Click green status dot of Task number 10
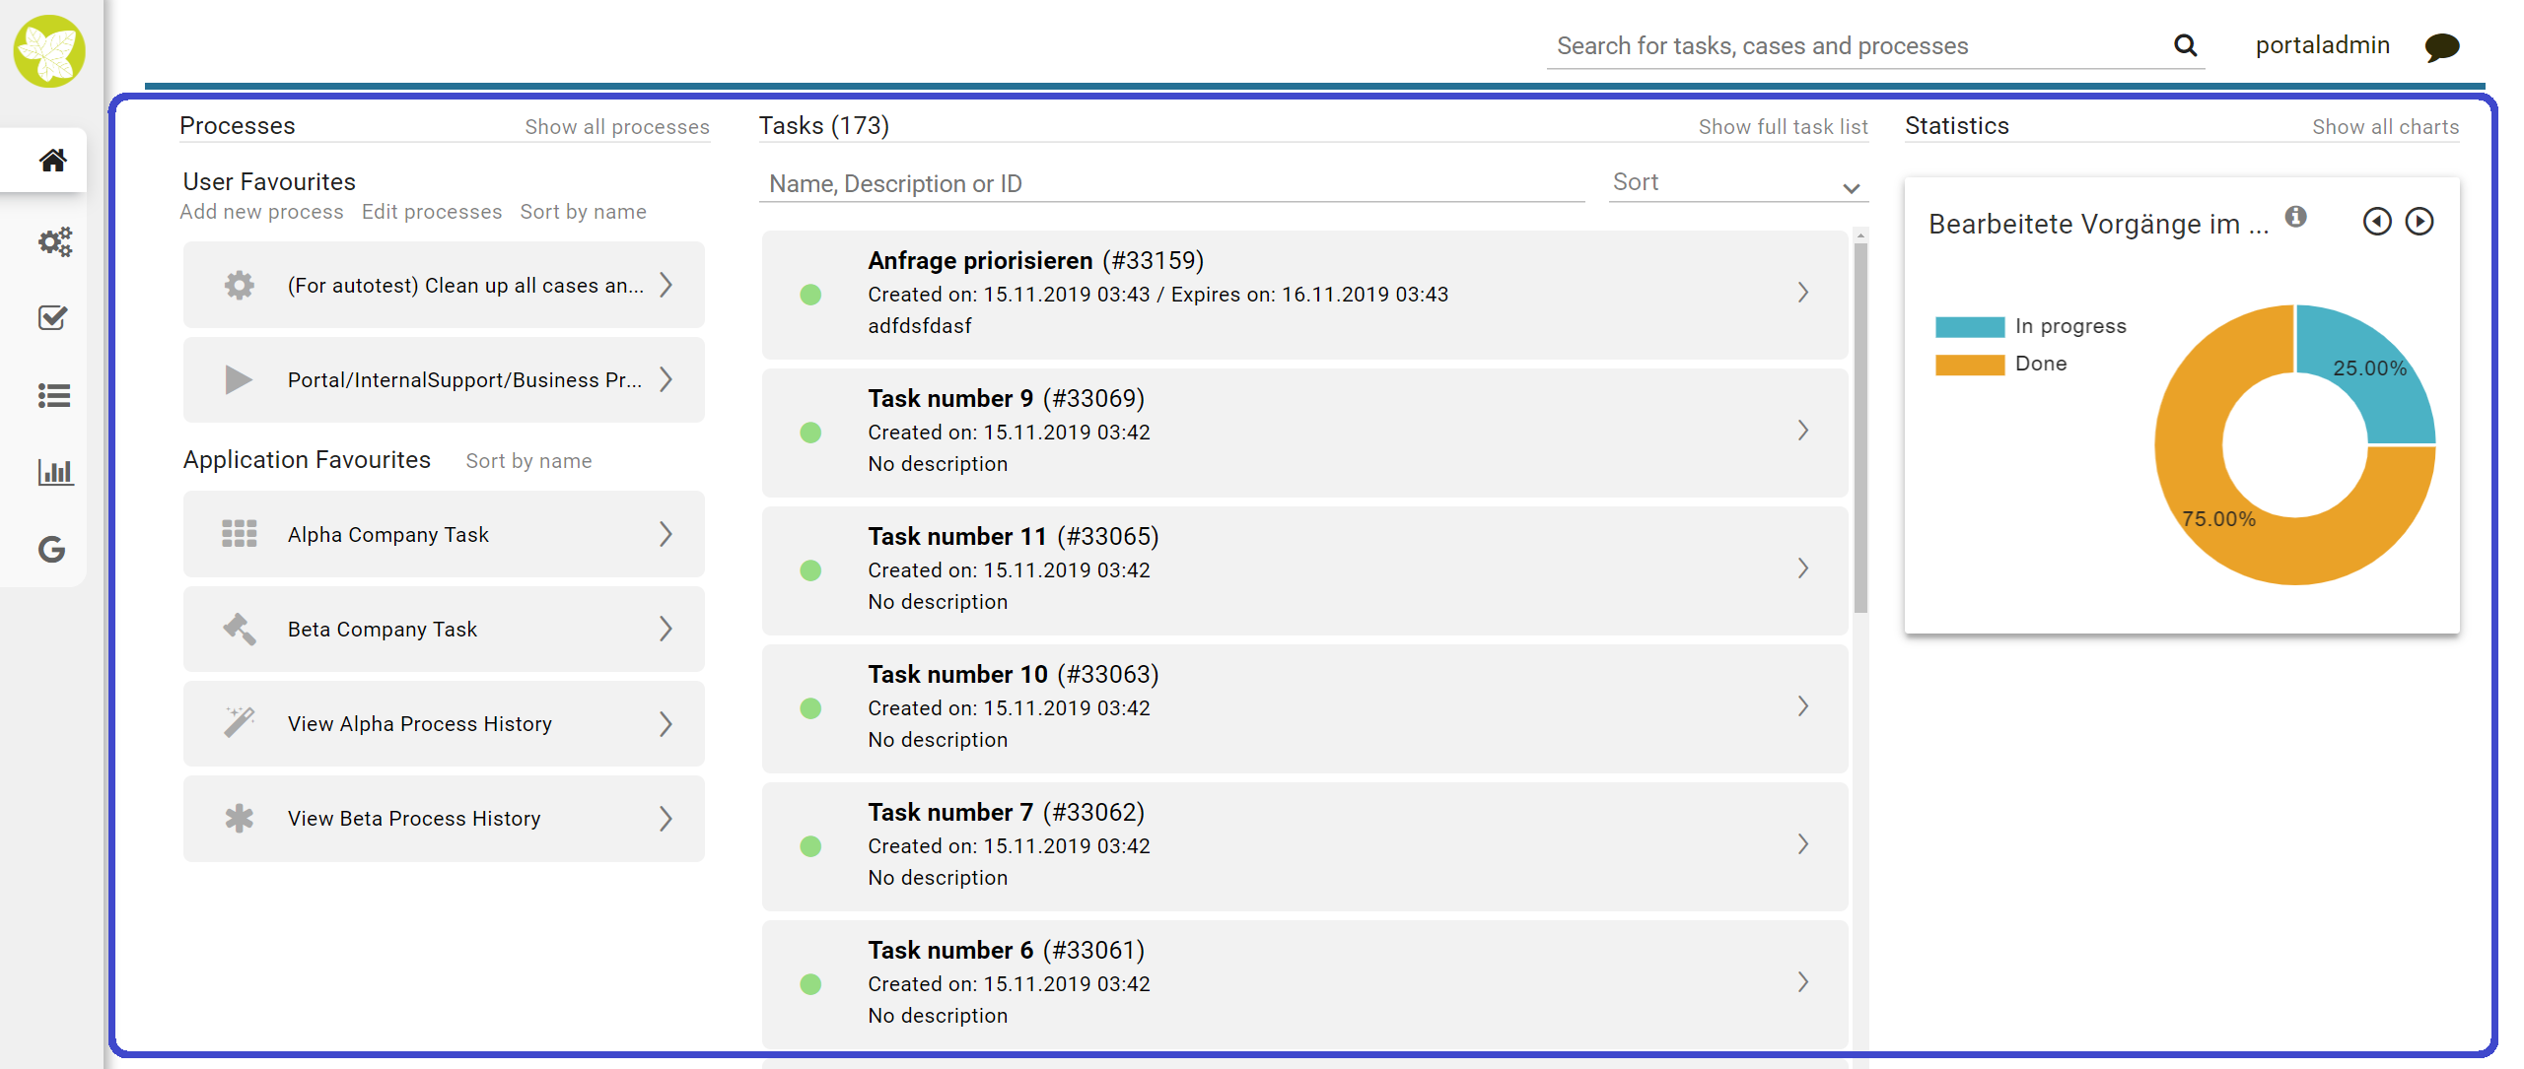2524x1069 pixels. pos(810,708)
